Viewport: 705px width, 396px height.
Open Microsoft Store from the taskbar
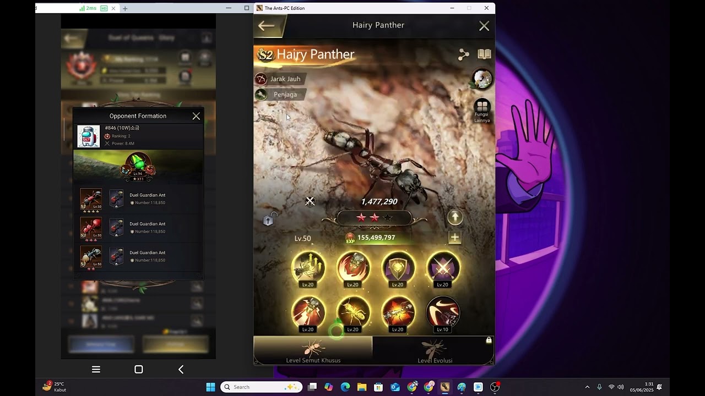pos(378,387)
